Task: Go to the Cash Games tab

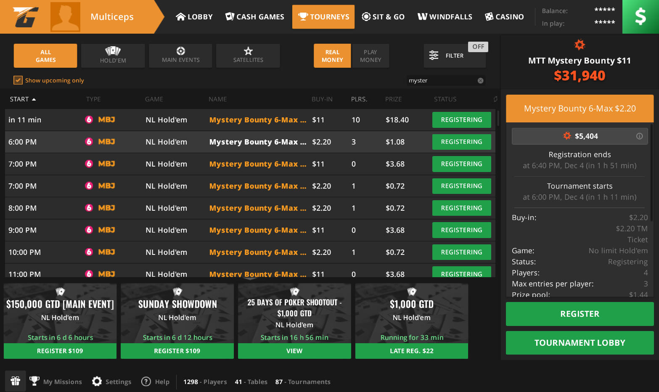Action: click(x=255, y=17)
